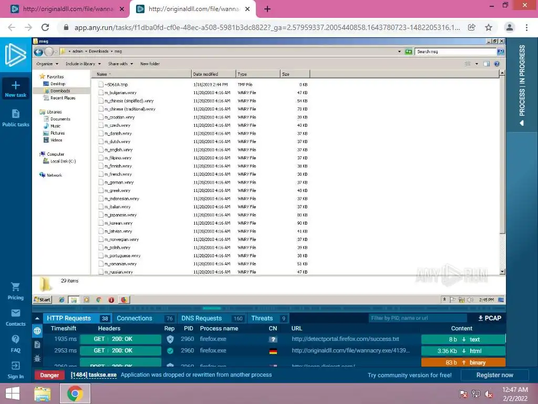Viewport: 538px width, 404px height.
Task: Click Register now button
Action: point(494,375)
